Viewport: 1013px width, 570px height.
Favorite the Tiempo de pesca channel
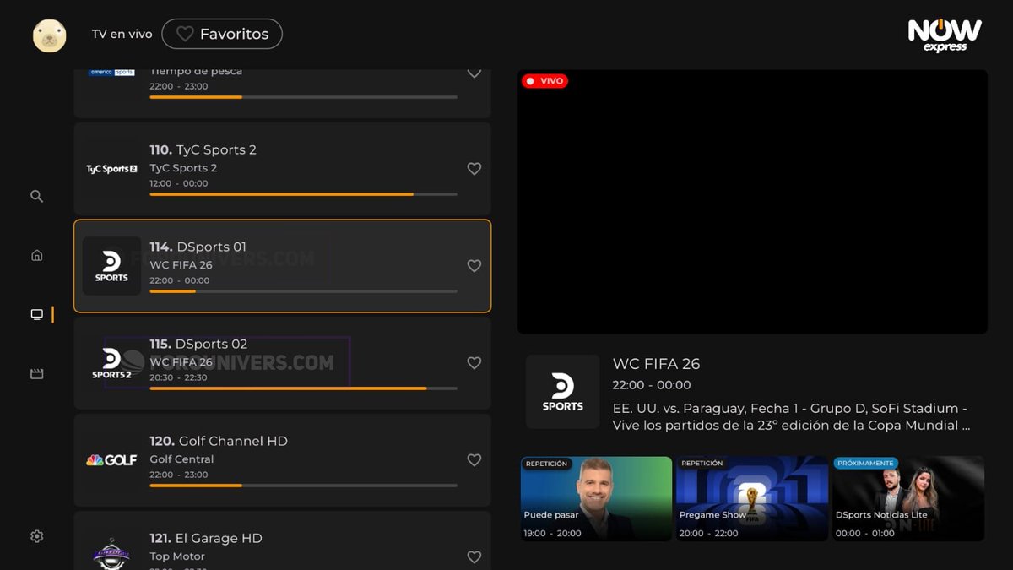pos(474,73)
